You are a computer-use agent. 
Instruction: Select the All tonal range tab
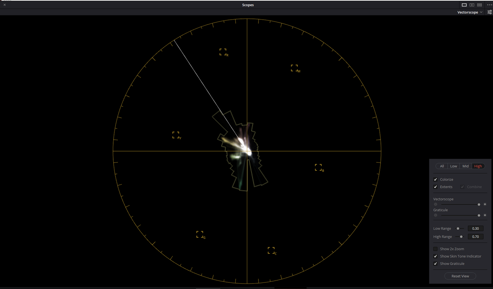[442, 166]
